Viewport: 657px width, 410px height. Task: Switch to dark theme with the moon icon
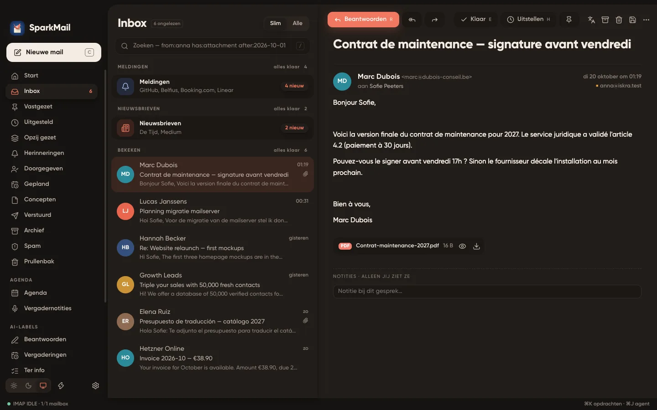pos(29,385)
